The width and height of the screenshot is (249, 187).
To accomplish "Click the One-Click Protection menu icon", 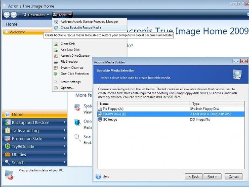I will coord(56,74).
